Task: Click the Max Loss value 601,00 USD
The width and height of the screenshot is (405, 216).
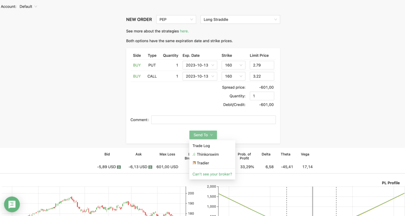Action: [x=167, y=167]
